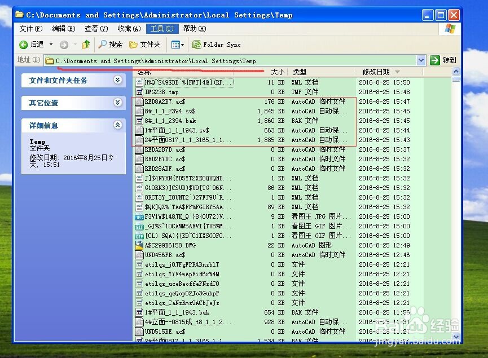Toggle the Folders (文件夹) pane
Viewport: 488px width, 358px height.
pyautogui.click(x=145, y=45)
